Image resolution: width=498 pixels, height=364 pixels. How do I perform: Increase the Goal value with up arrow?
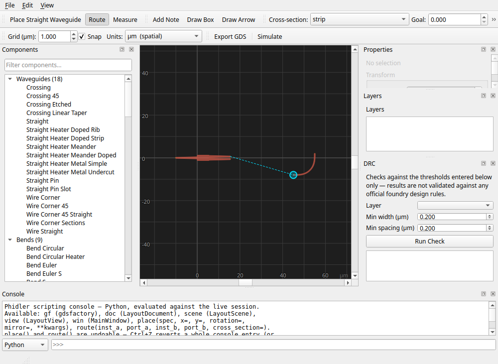[484, 17]
